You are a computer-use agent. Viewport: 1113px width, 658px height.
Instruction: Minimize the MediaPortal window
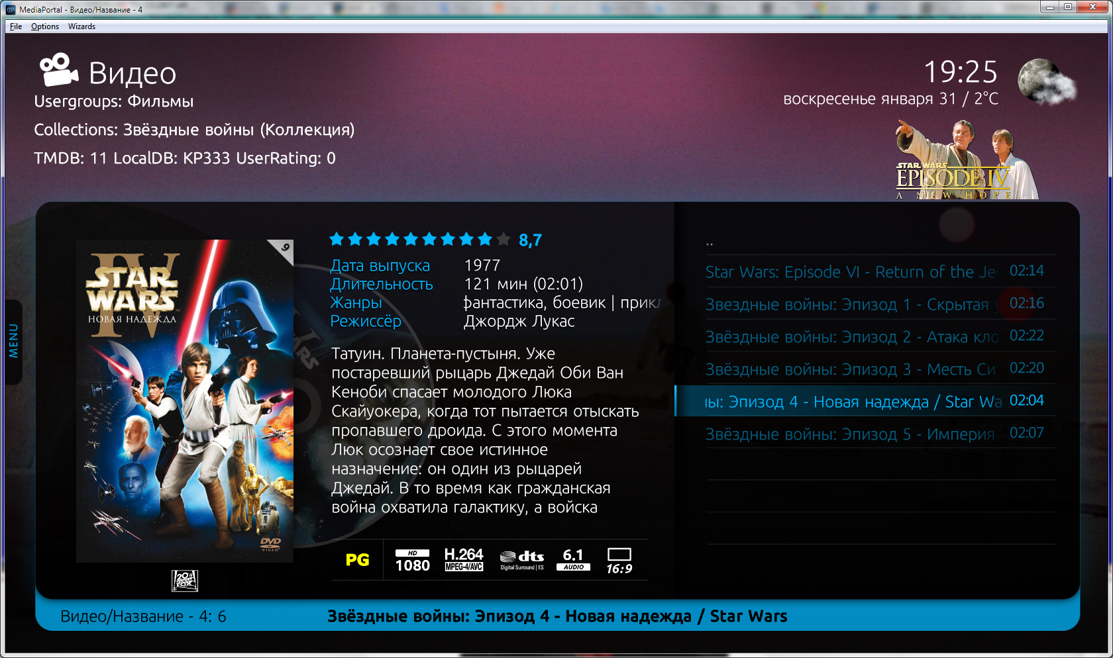[1050, 7]
